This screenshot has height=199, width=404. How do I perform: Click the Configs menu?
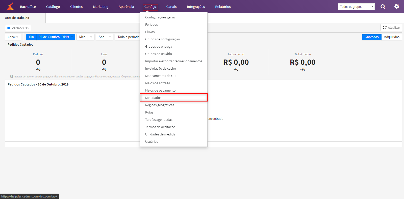point(150,7)
